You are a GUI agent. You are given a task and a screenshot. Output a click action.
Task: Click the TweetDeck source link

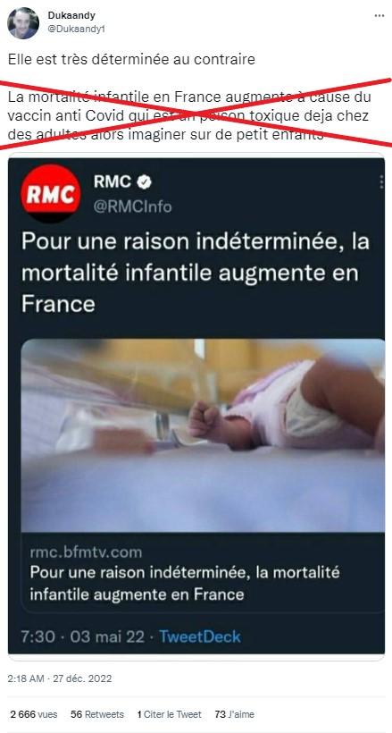tap(200, 636)
